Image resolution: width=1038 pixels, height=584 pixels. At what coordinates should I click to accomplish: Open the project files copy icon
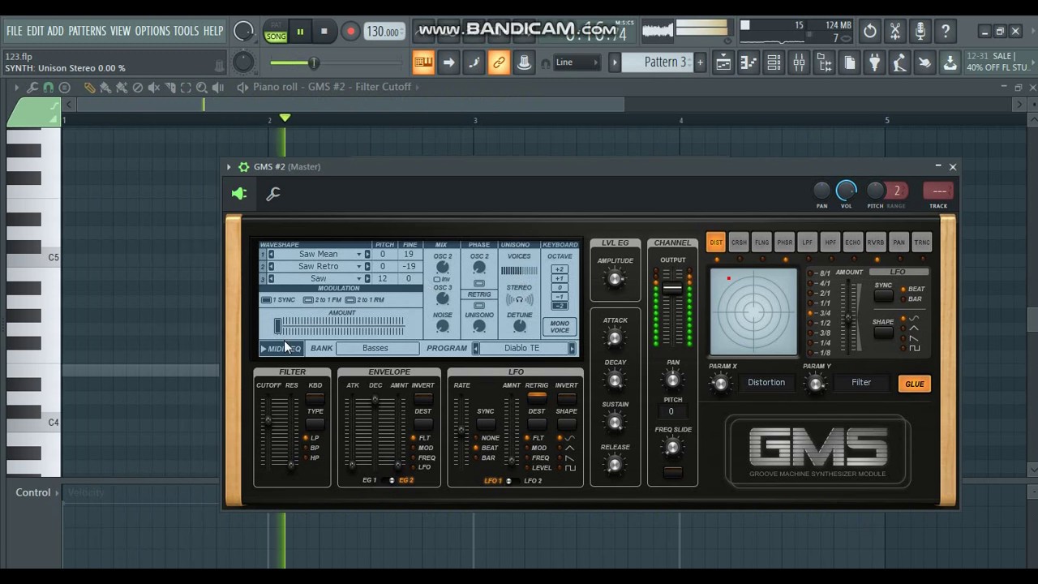(849, 62)
